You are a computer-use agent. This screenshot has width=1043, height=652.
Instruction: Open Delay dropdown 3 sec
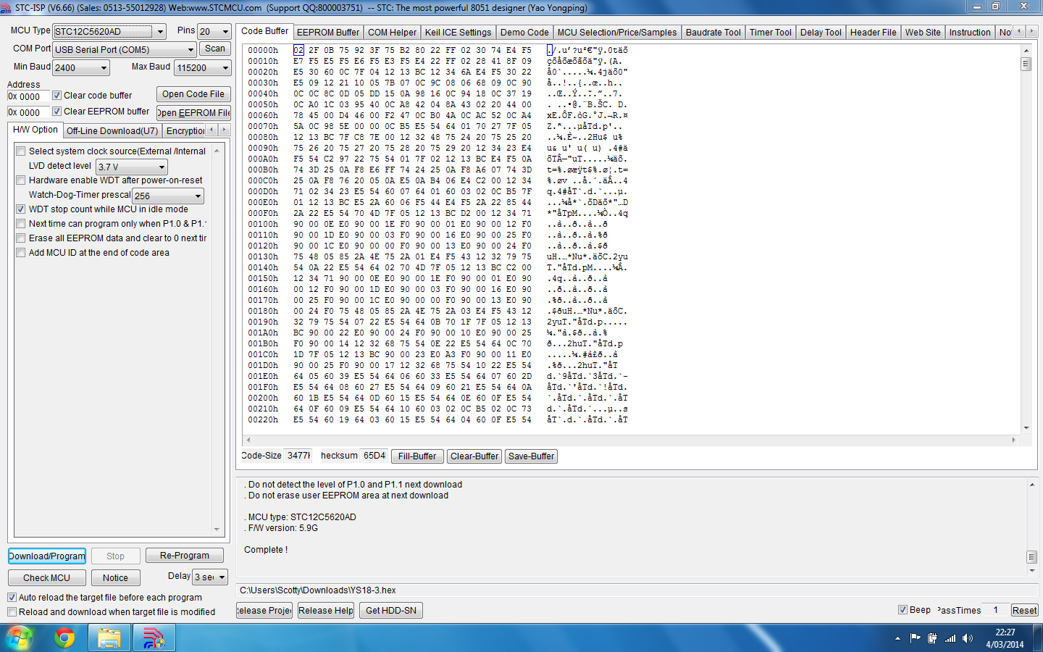(x=210, y=577)
